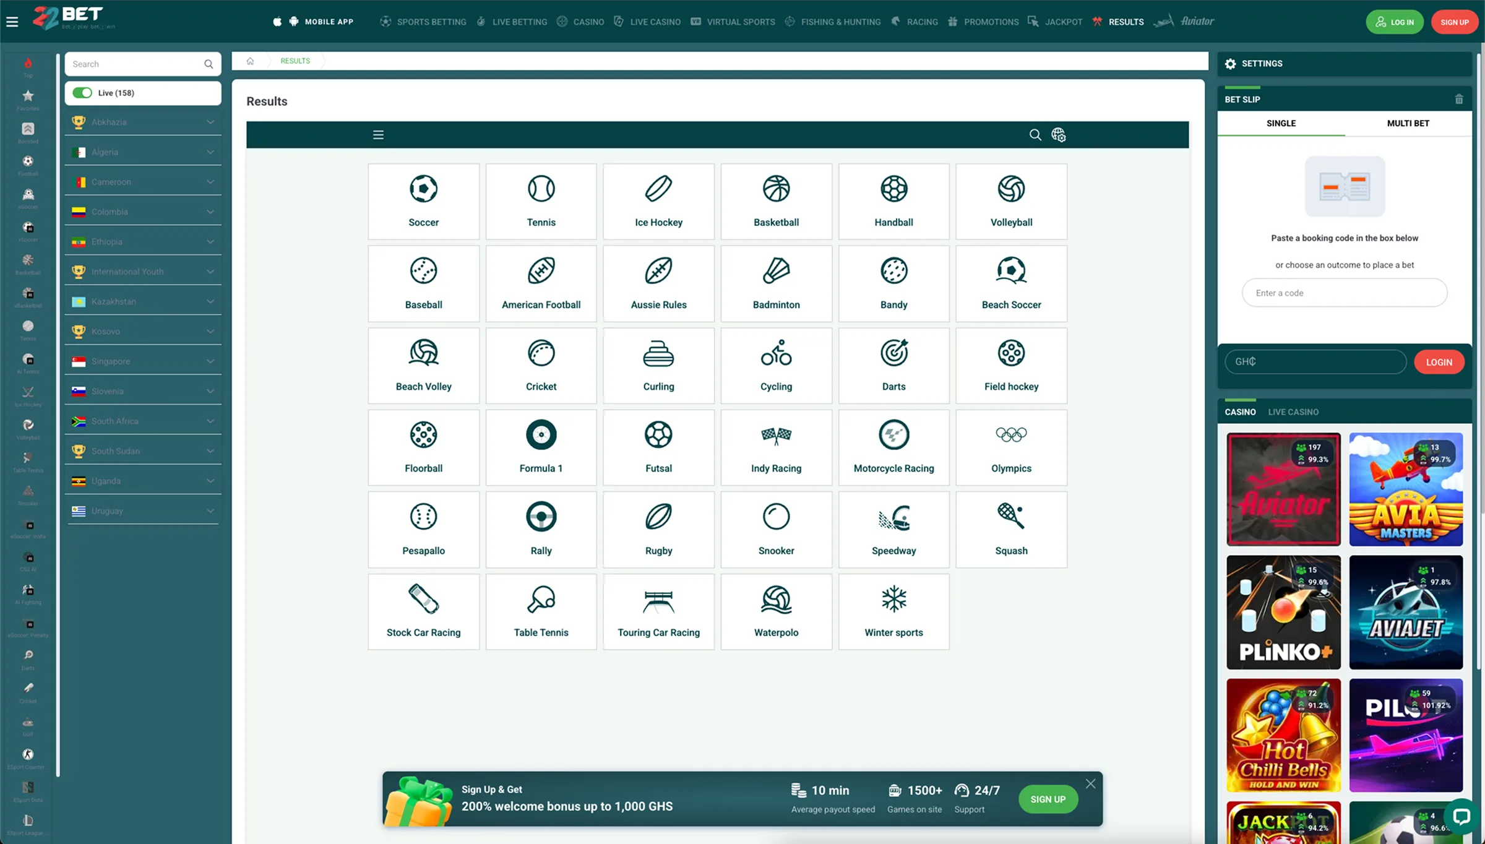Open the LIVE CASINO tab in the right panel
The width and height of the screenshot is (1485, 844).
point(1294,411)
